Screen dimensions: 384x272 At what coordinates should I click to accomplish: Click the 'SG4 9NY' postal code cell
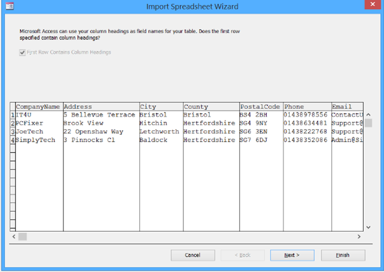[x=261, y=123]
